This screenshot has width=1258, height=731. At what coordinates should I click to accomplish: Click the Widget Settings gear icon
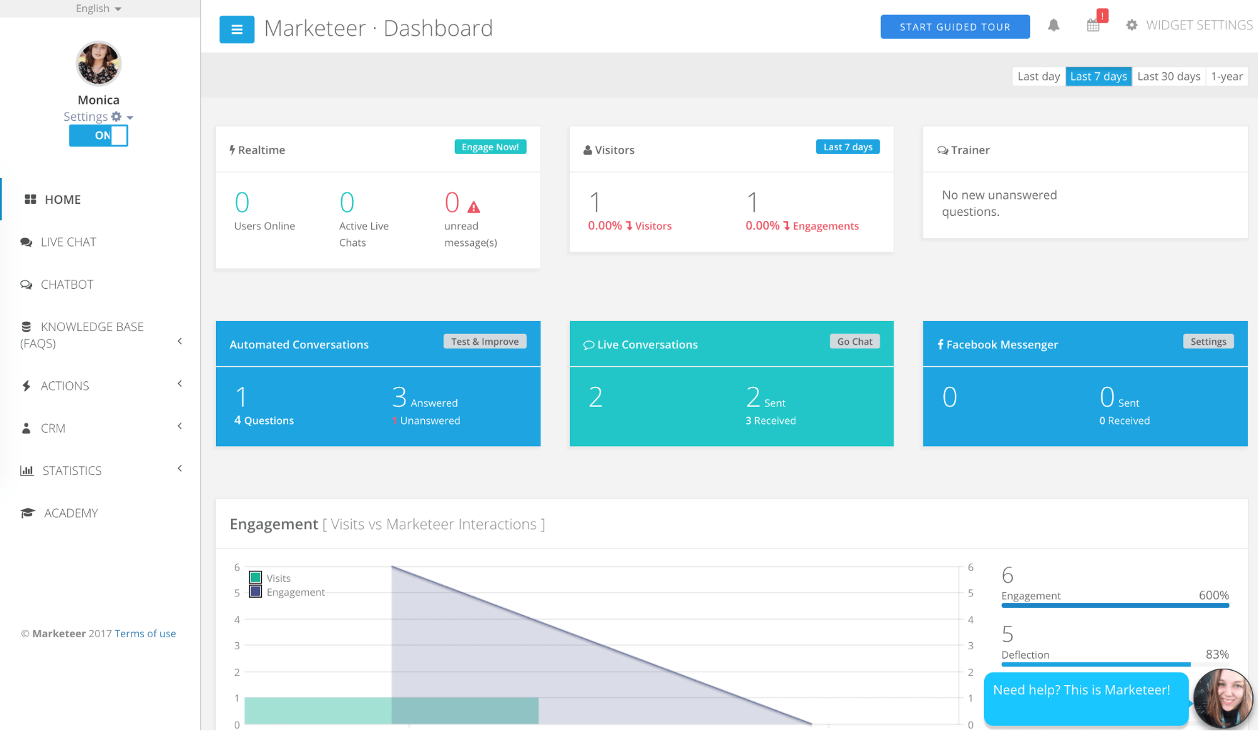point(1132,25)
